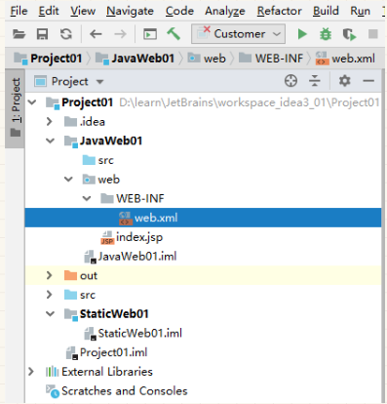Click the gray Stop square button
This screenshot has height=404, width=387.
tap(373, 34)
